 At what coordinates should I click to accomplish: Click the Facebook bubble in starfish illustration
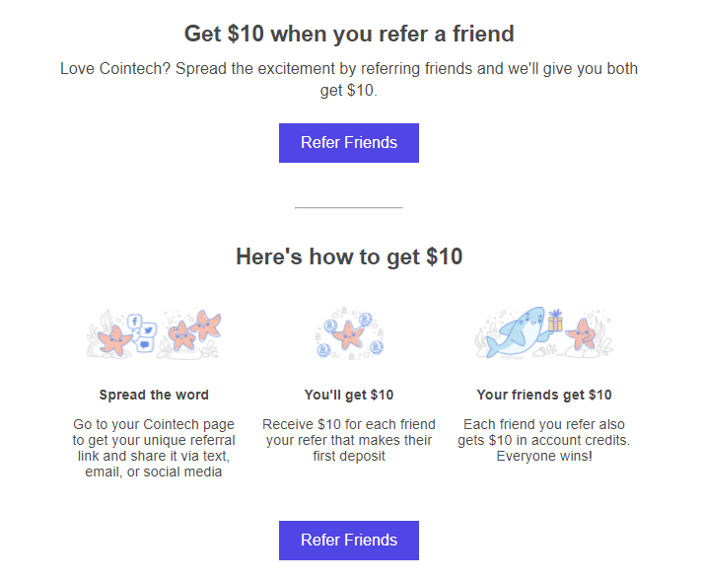coord(134,323)
